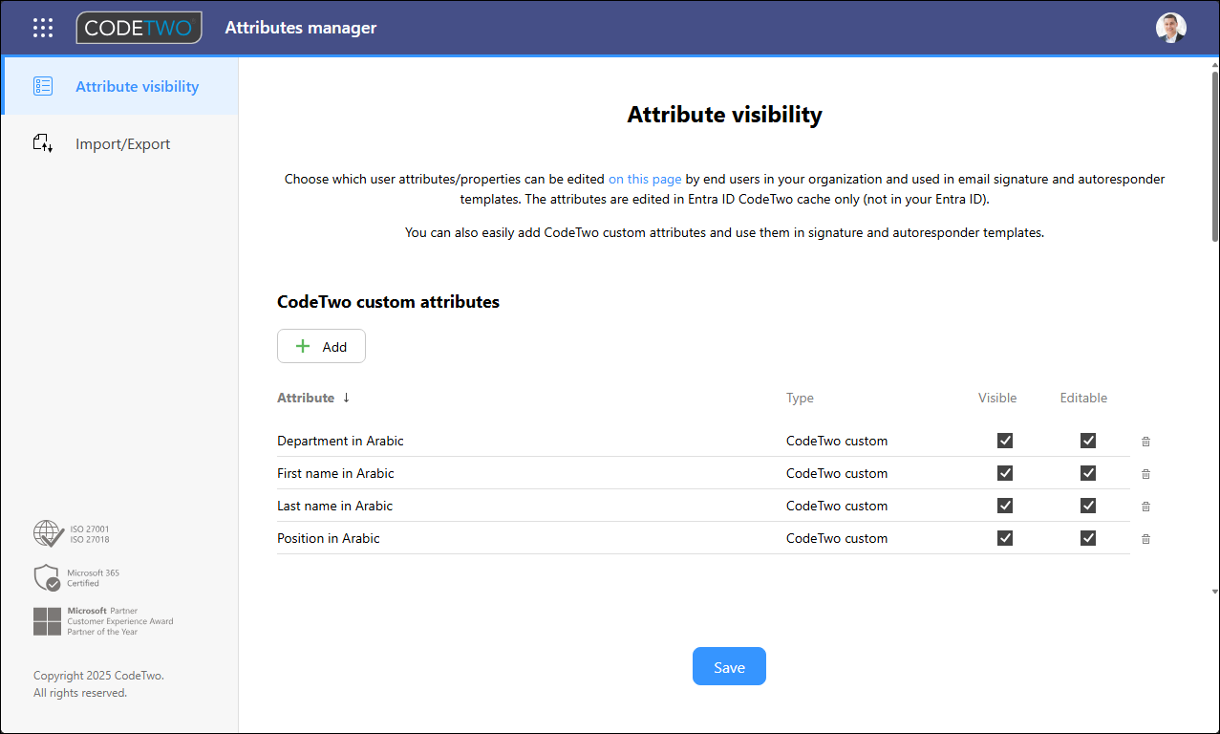
Task: Click the Type cell for Position in Arabic
Action: click(837, 538)
